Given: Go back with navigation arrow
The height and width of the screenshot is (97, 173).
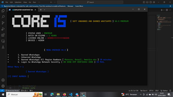Looking at the screenshot, I should (51, 2).
